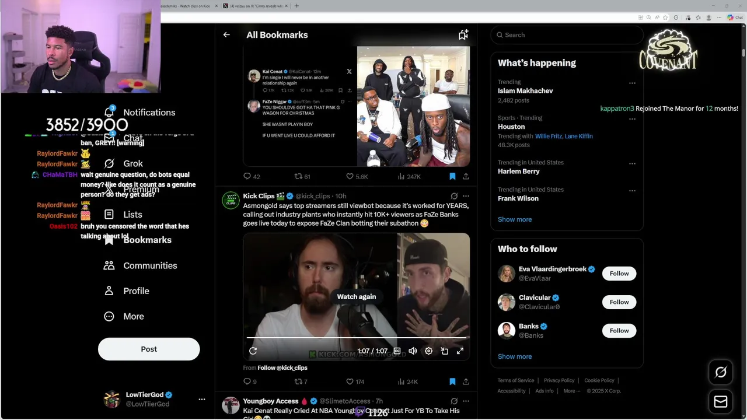747x420 pixels.
Task: Open the Privacy Policy footer link
Action: tap(559, 380)
